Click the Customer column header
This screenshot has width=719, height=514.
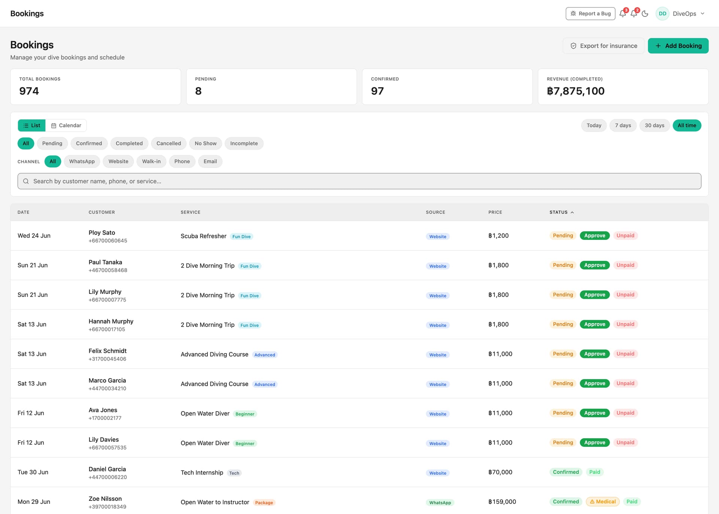point(101,212)
